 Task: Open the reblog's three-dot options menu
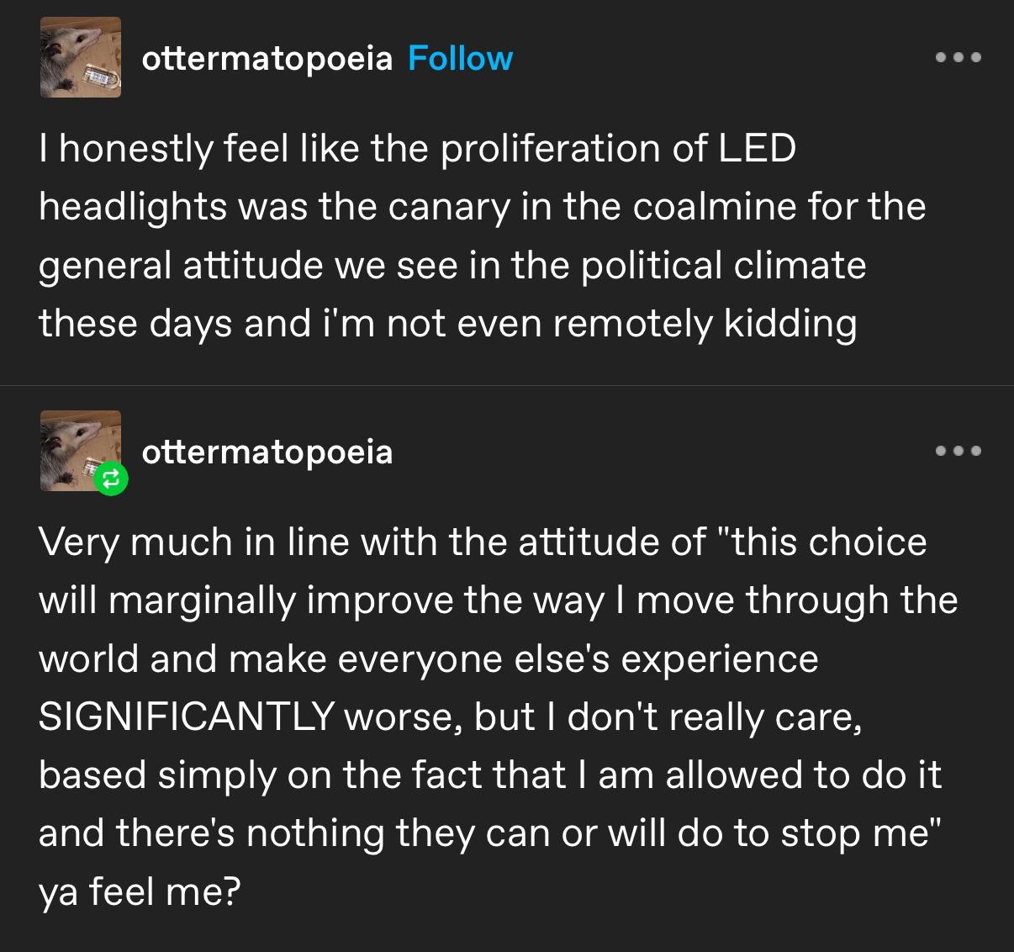point(958,452)
